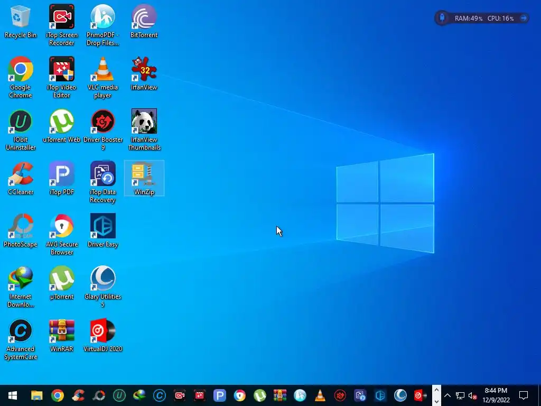Select the Recycle Bin desktop icon

point(21,21)
